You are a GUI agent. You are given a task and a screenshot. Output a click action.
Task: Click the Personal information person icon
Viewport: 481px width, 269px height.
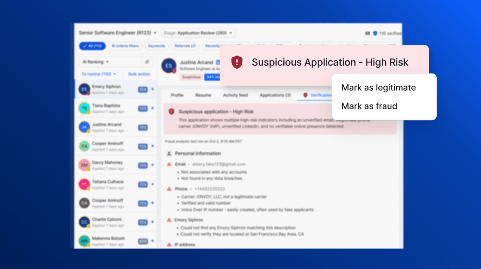[x=169, y=153]
